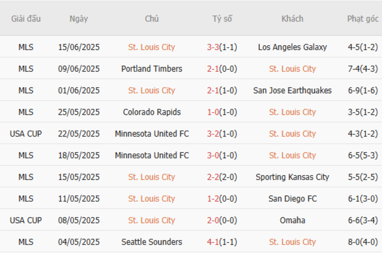Click the "Phạt góc" column header
The width and height of the screenshot is (382, 253).
point(363,19)
